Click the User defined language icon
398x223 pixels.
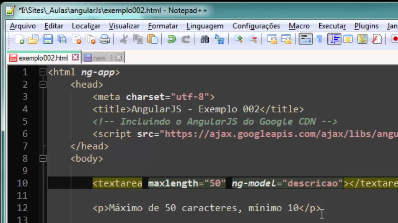point(348,39)
